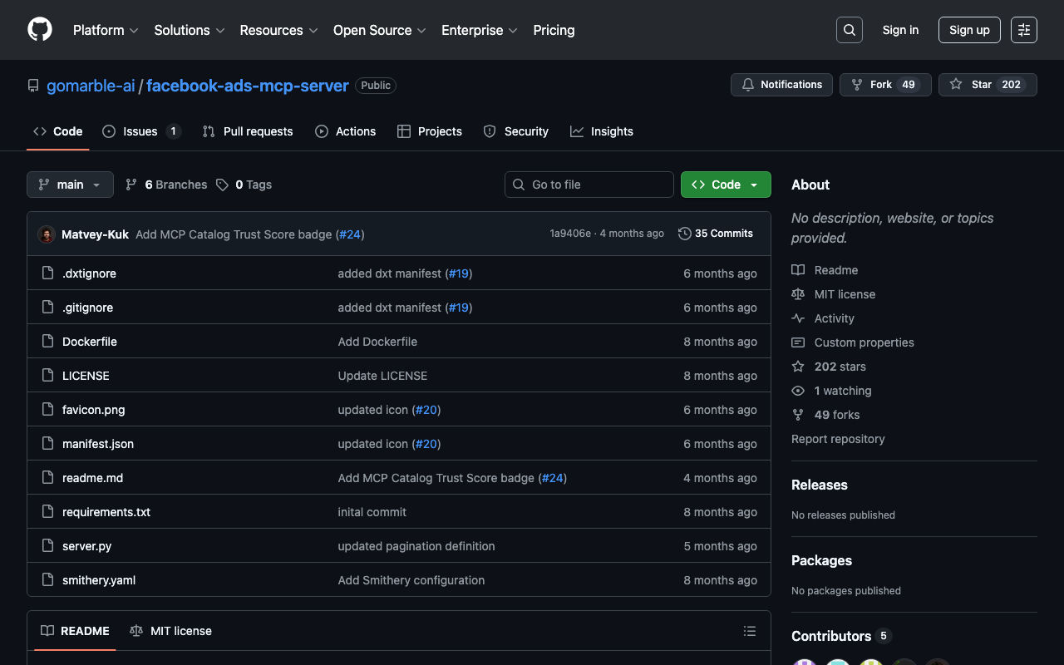Open the search magnifier icon
Image resolution: width=1064 pixels, height=665 pixels.
click(849, 30)
